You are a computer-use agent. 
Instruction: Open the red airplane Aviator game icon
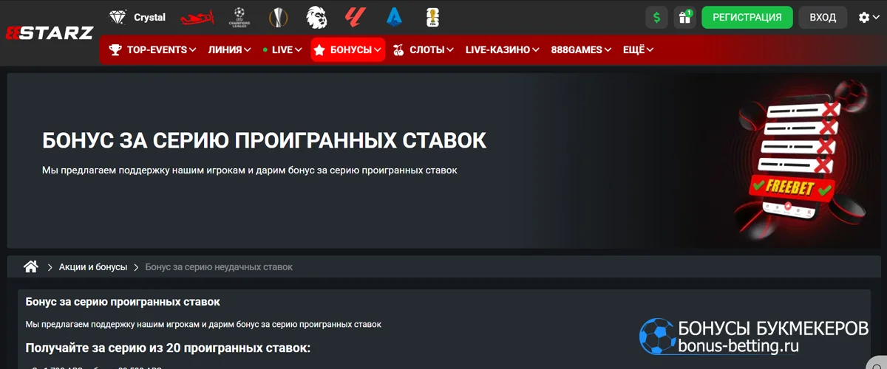[x=197, y=17]
